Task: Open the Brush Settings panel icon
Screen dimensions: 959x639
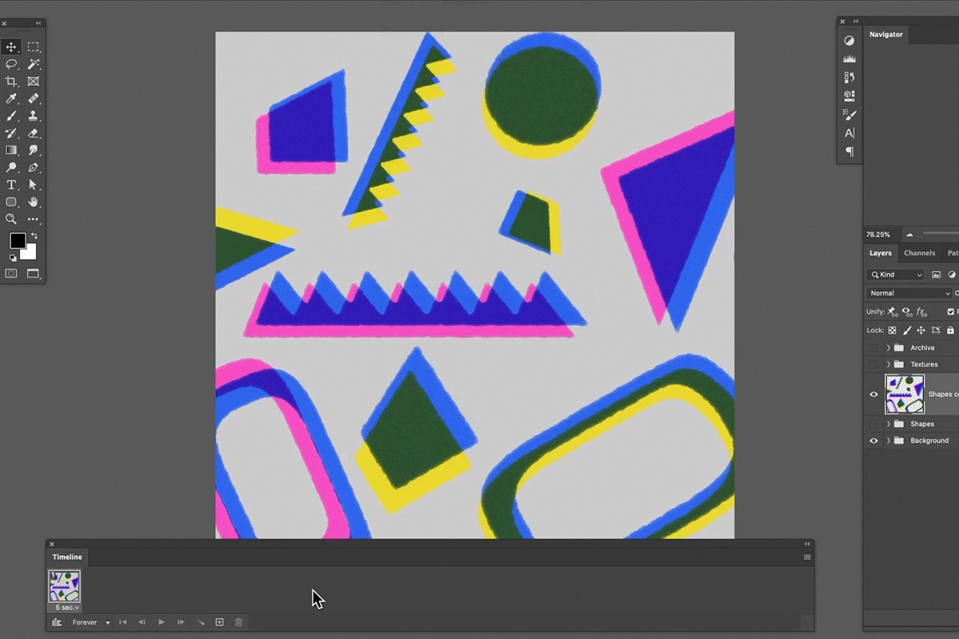Action: pos(850,114)
